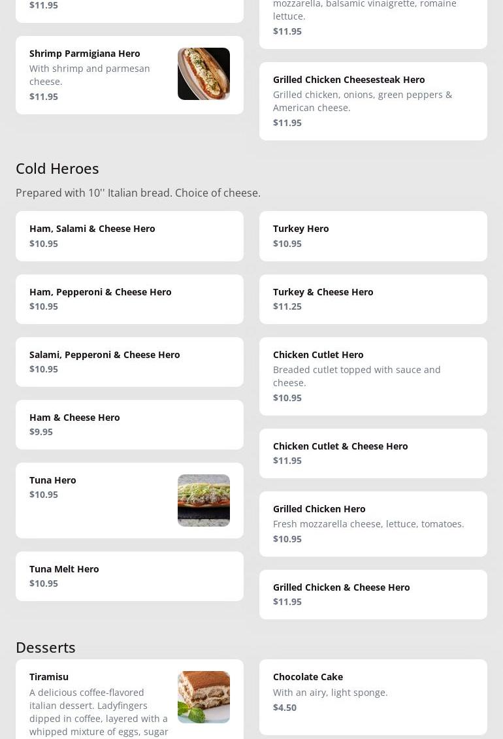
Task: Open the Tiramisu dessert photo
Action: pos(203,697)
